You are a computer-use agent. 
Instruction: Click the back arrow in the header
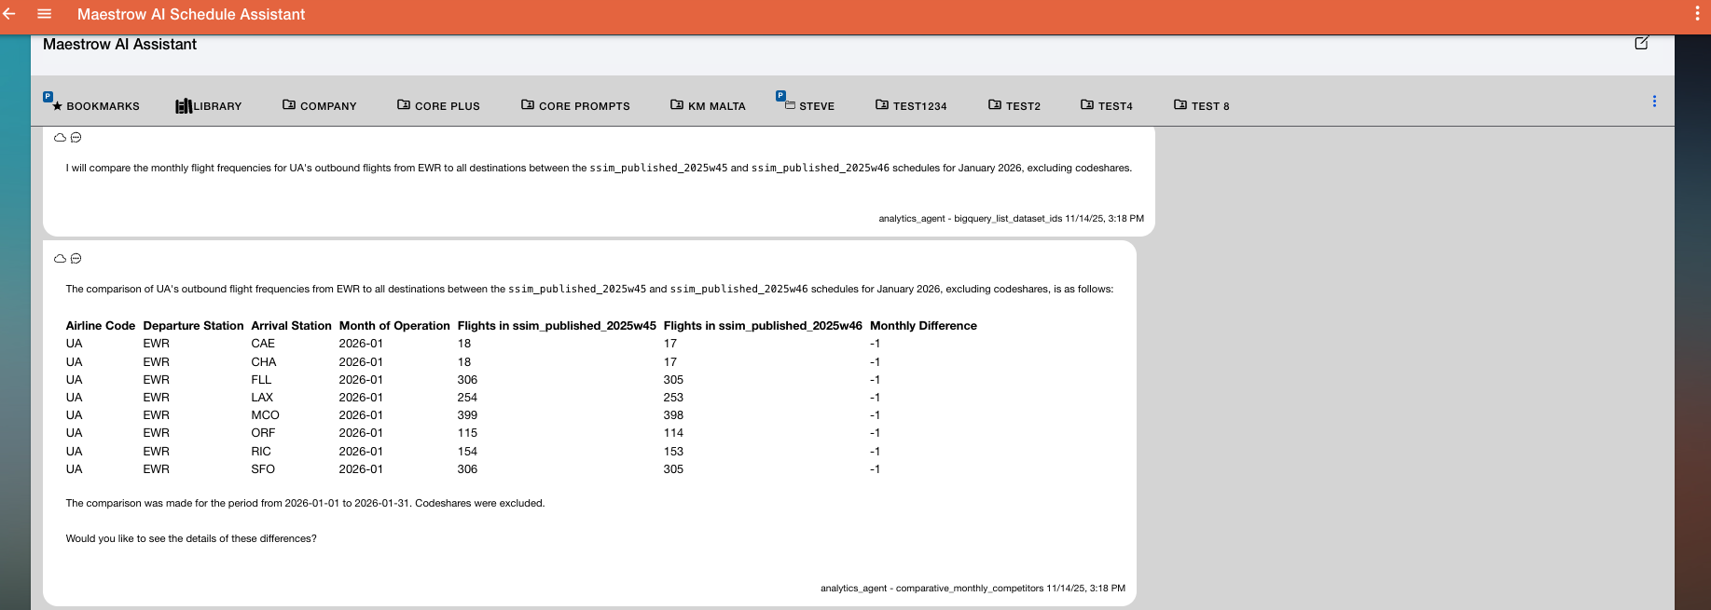point(9,14)
